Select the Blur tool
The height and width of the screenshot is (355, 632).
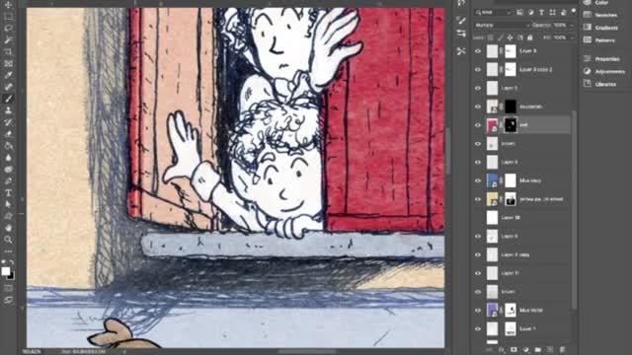(8, 158)
